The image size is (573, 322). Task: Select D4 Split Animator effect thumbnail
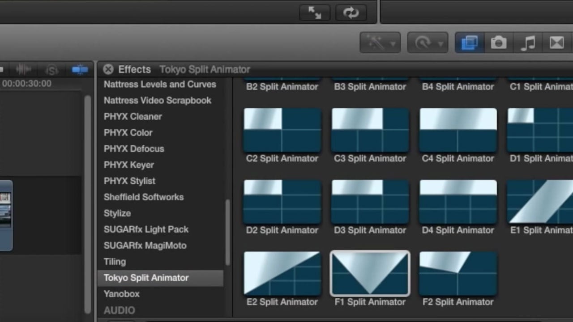458,201
